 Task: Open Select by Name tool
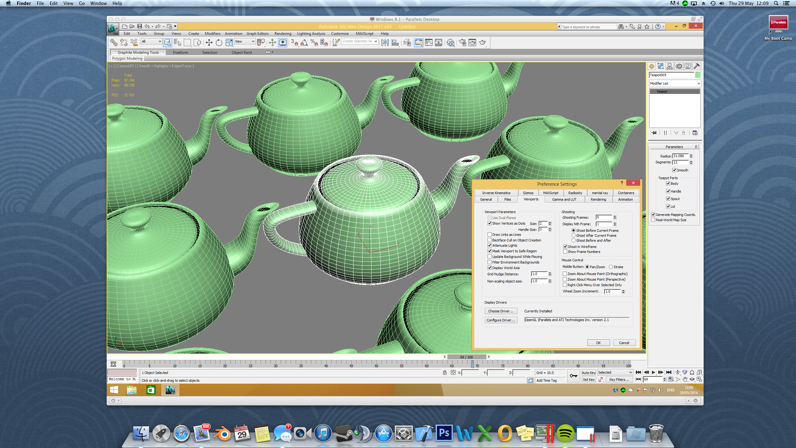tap(178, 42)
